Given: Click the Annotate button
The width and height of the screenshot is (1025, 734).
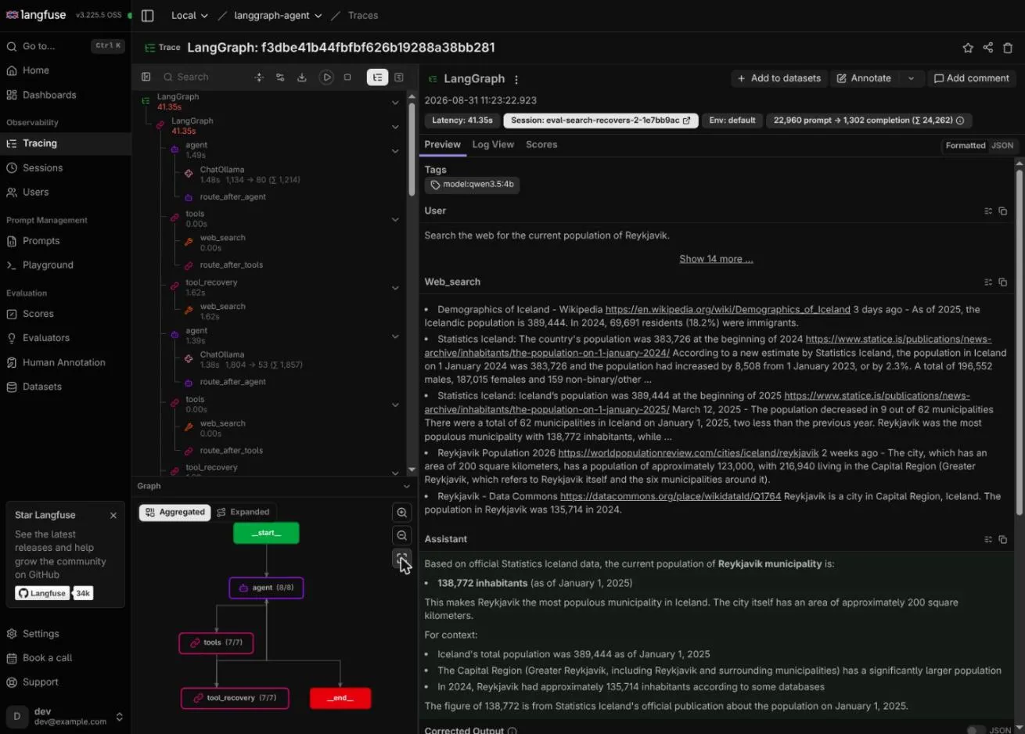Looking at the screenshot, I should tap(864, 78).
